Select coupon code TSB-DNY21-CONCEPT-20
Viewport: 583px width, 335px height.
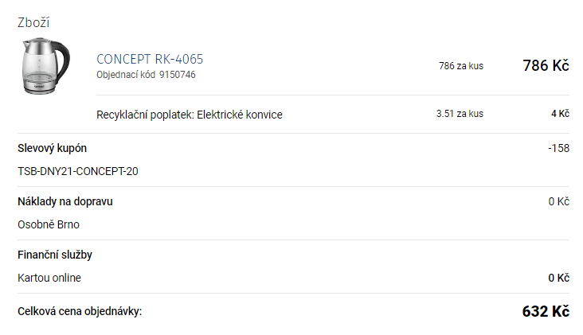tap(78, 171)
